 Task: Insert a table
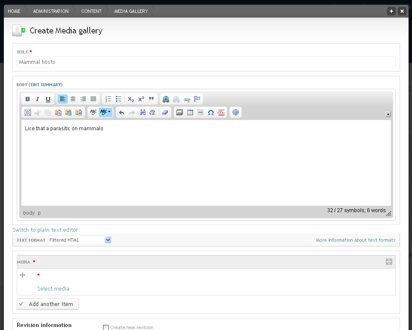[190, 113]
